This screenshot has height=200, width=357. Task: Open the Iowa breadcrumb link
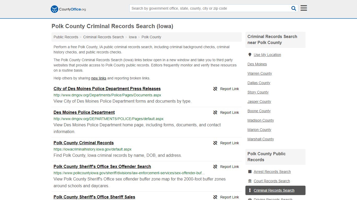pos(133,37)
